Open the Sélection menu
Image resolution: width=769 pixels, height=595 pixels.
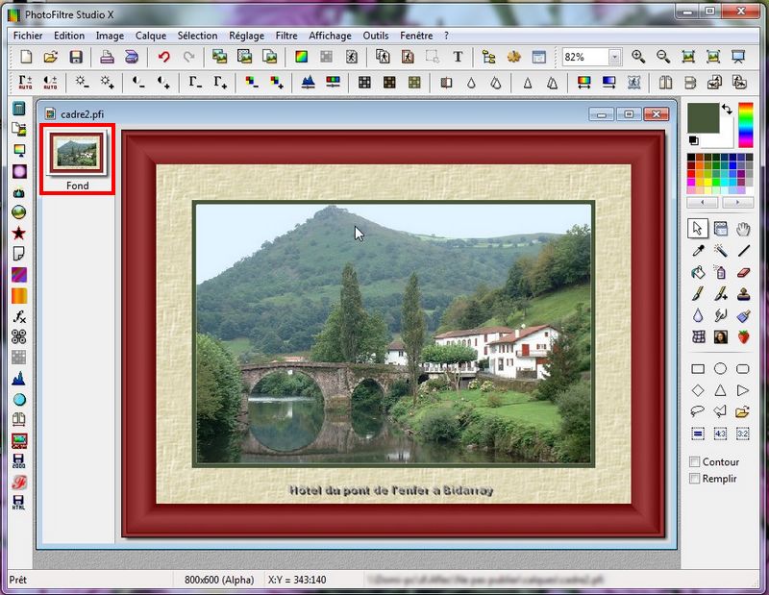[198, 36]
